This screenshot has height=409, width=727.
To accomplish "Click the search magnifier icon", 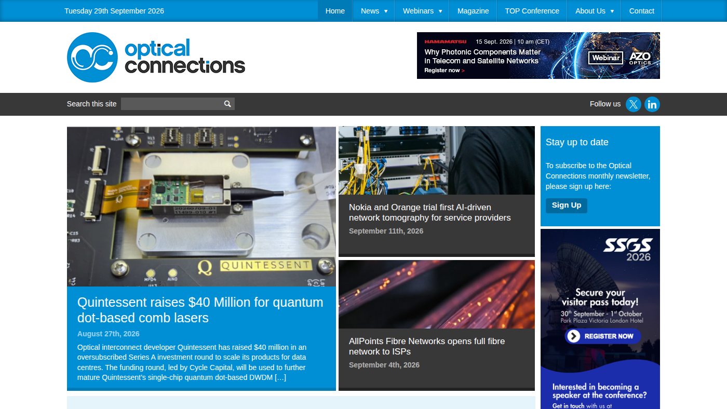I will click(x=227, y=104).
